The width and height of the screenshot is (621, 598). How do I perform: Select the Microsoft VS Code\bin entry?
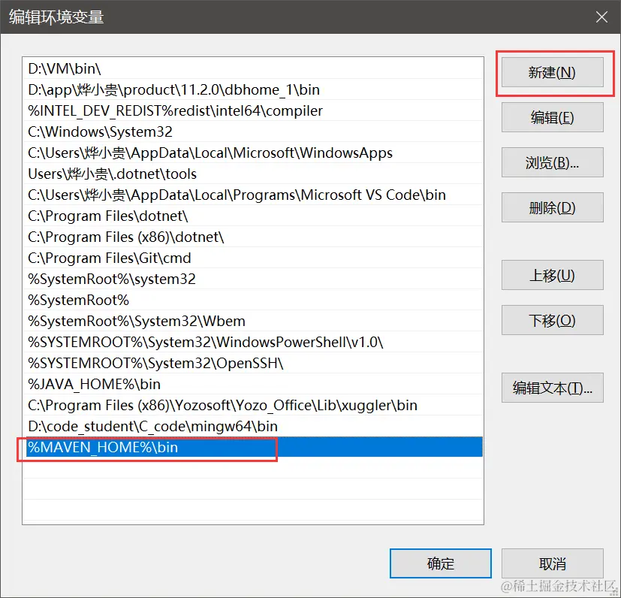point(253,195)
